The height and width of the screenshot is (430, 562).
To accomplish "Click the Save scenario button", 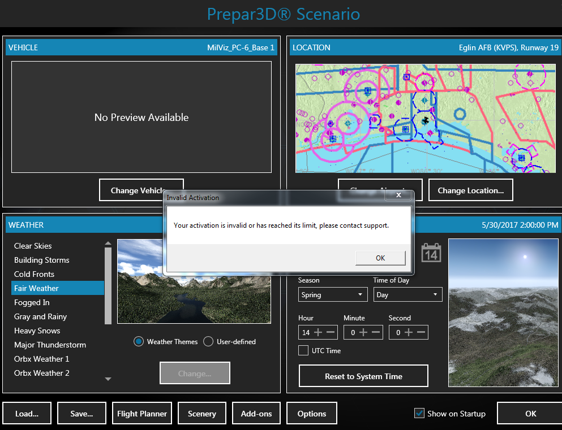I will coord(81,414).
